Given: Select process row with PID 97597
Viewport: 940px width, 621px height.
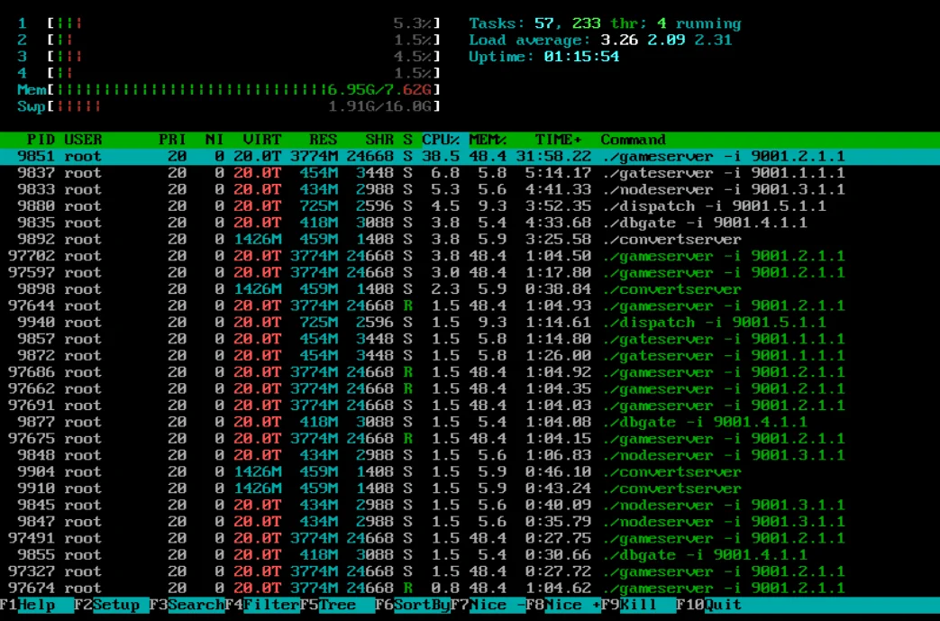Looking at the screenshot, I should click(x=470, y=273).
